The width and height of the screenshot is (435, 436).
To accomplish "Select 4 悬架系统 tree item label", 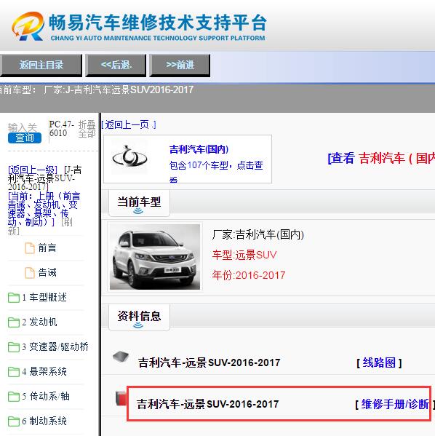I will coord(44,371).
